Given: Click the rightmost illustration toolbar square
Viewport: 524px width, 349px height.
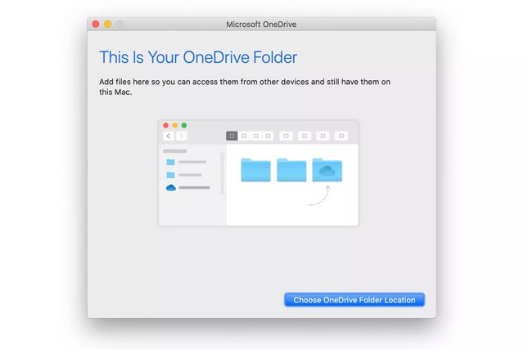Looking at the screenshot, I should 341,136.
